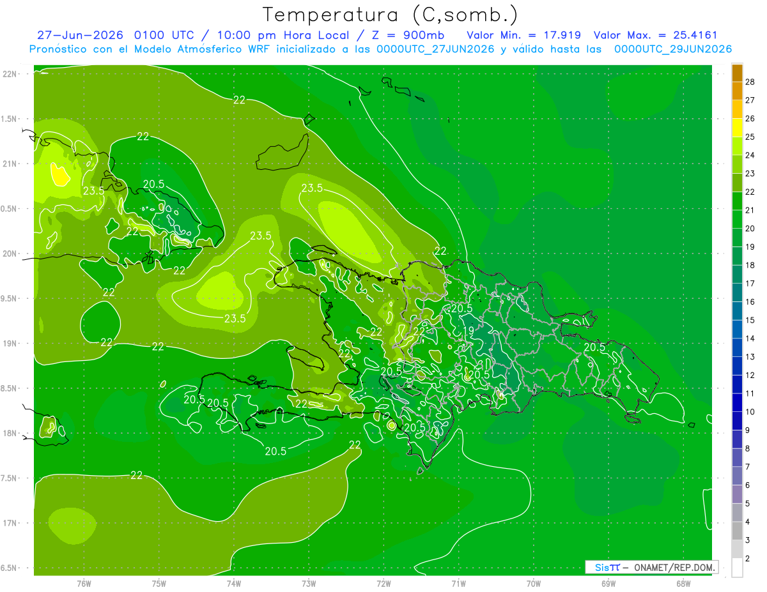The image size is (767, 592).
Task: Click the 'ONAMET/REP.DOM.' credit label
Action: tap(676, 567)
